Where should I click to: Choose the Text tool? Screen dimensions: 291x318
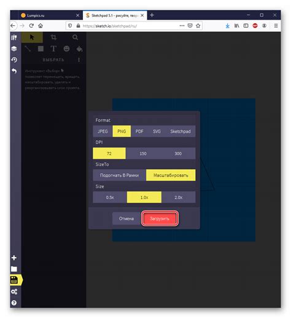(x=53, y=49)
